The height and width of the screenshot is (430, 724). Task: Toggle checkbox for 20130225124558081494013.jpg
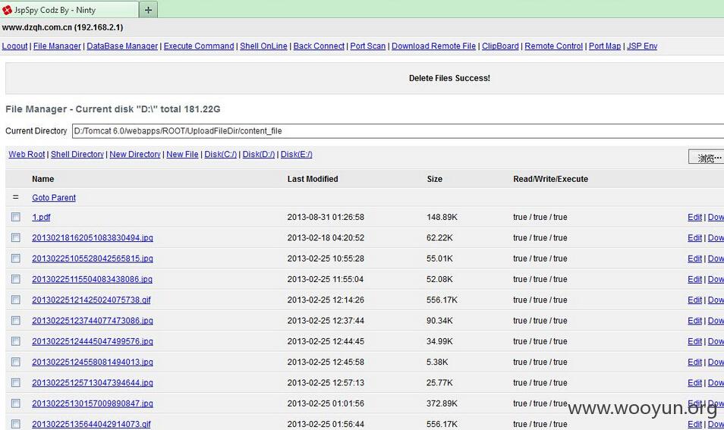pos(16,363)
